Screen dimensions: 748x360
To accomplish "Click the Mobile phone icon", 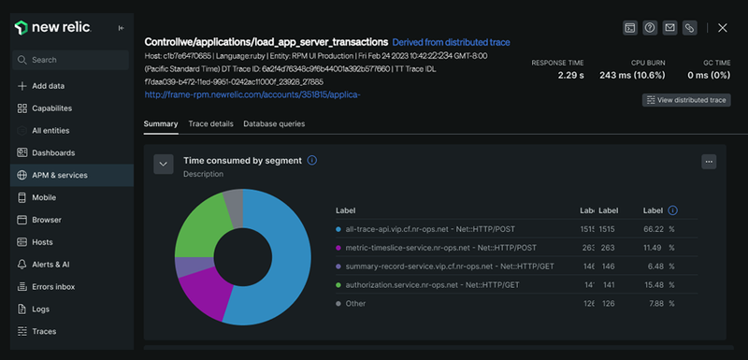I will (x=22, y=198).
